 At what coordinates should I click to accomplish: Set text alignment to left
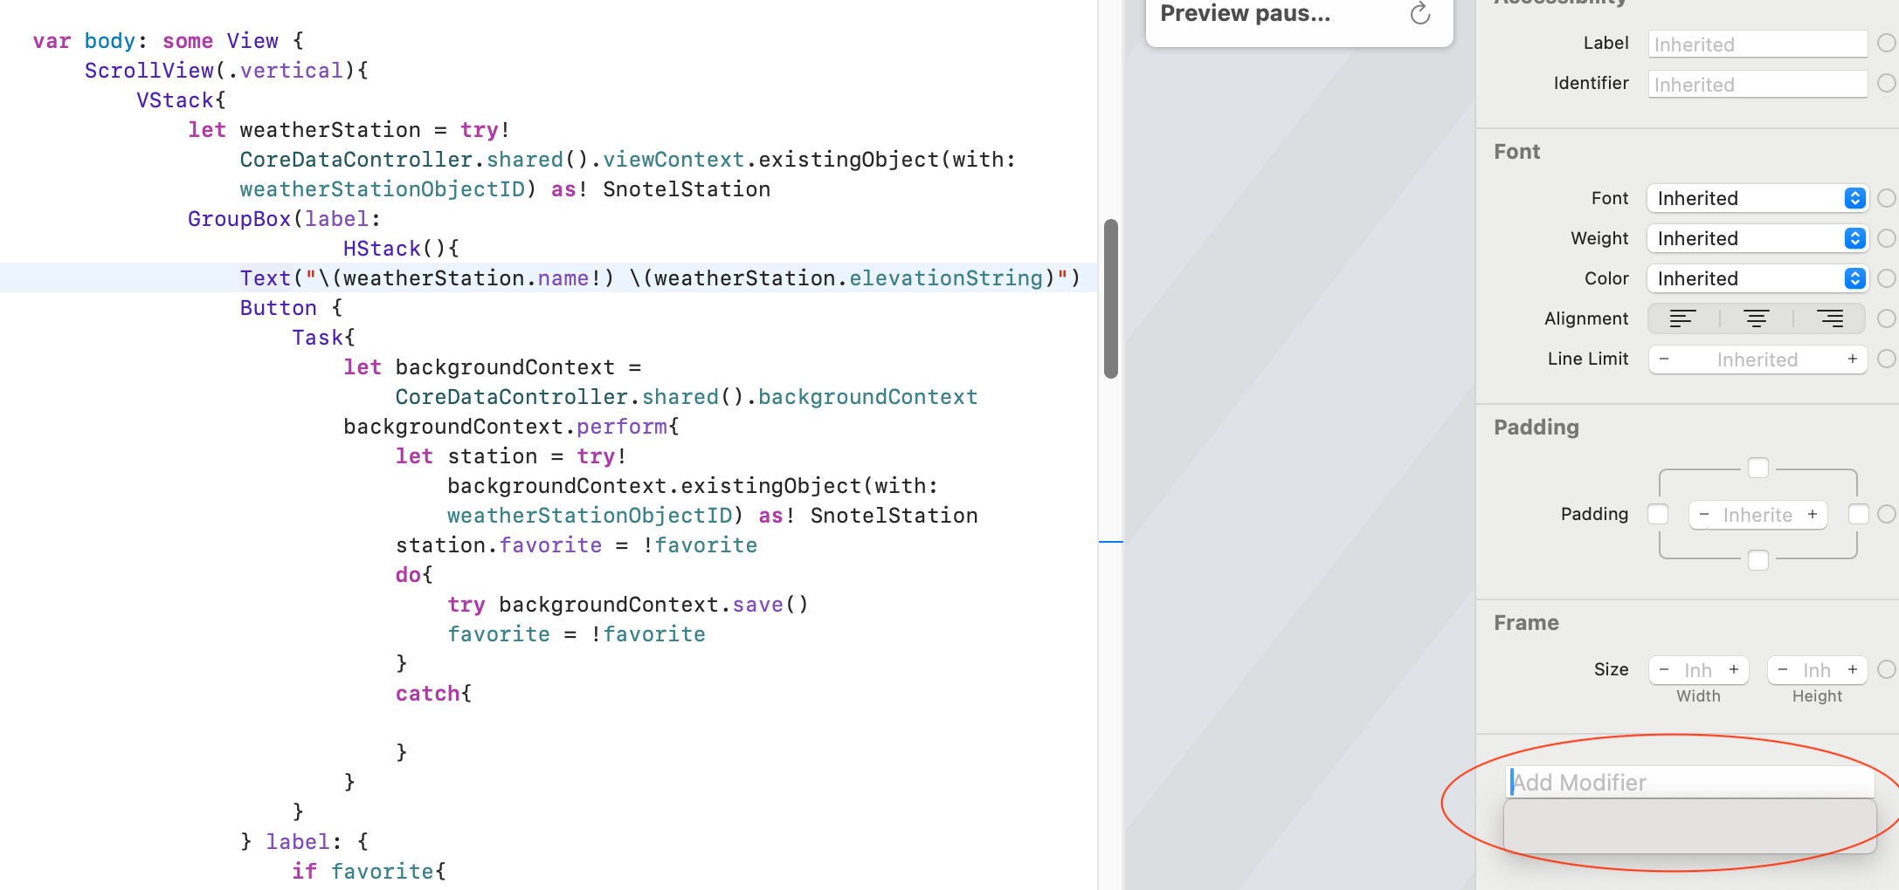pos(1682,319)
